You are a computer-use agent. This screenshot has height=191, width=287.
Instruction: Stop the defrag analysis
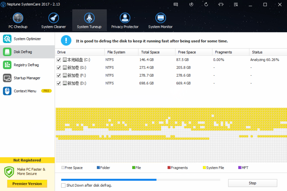tap(253, 183)
